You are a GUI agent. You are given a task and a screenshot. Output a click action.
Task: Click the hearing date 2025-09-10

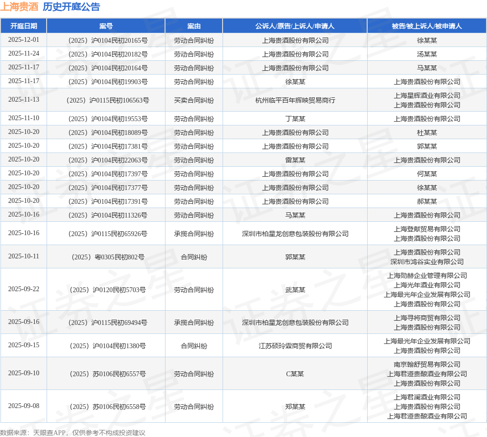pyautogui.click(x=24, y=373)
